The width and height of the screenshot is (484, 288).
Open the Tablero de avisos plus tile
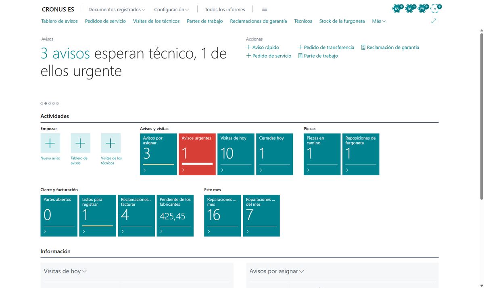coord(80,143)
